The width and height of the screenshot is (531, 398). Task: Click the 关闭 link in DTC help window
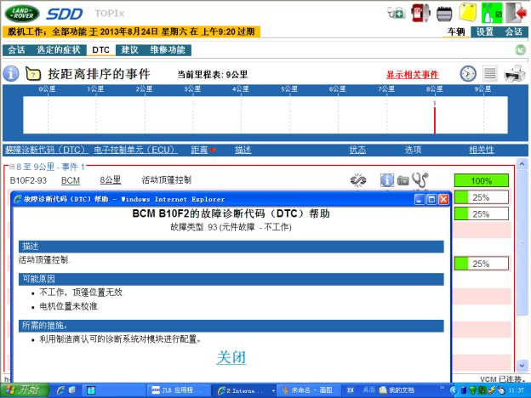pos(231,357)
